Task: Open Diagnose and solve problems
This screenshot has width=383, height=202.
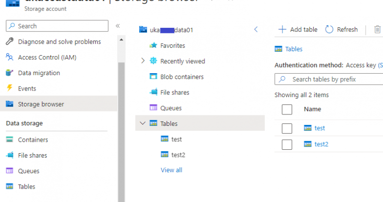Action: (x=59, y=42)
